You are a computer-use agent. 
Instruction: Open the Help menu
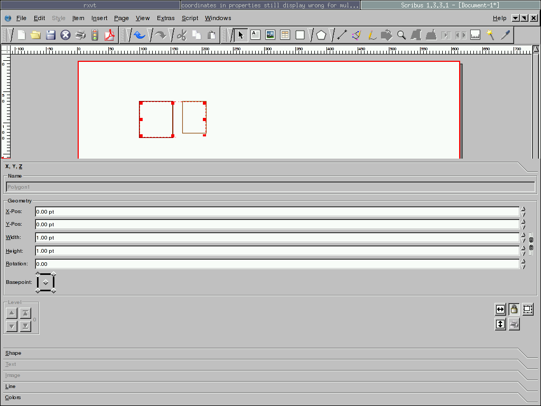499,18
